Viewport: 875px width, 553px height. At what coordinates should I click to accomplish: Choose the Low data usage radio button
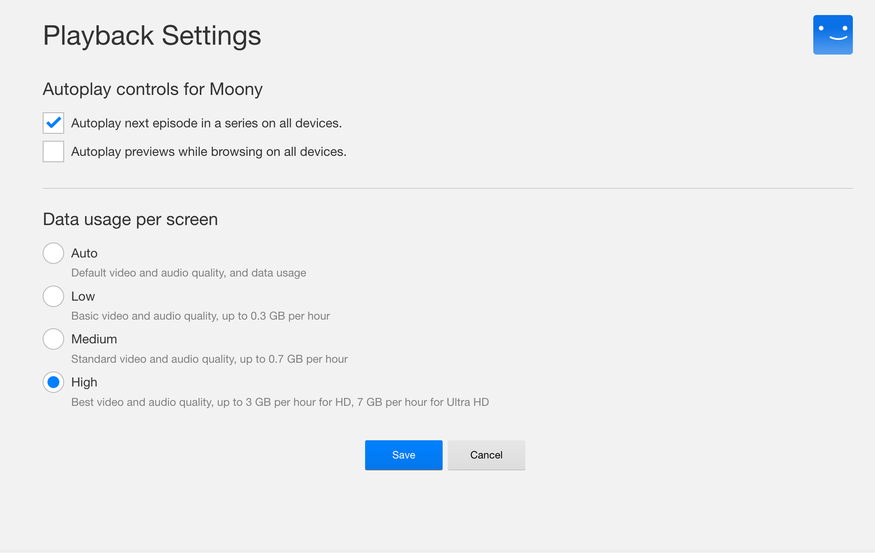coord(53,296)
